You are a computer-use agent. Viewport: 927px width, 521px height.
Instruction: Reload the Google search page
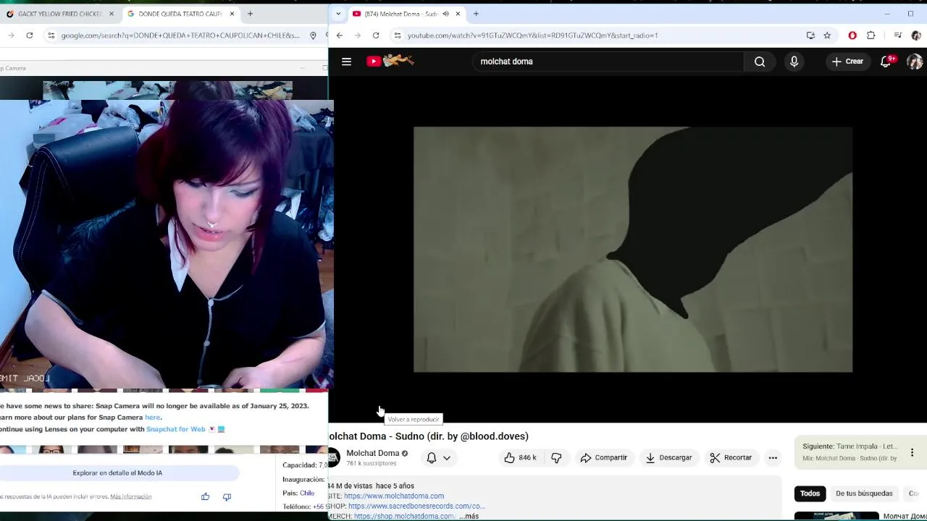[x=29, y=35]
